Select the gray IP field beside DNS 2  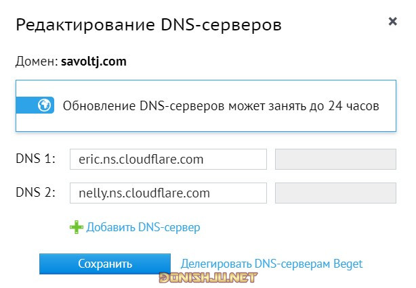pyautogui.click(x=335, y=193)
